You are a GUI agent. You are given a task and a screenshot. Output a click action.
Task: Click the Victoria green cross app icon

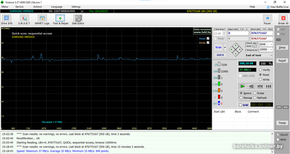click(2, 2)
